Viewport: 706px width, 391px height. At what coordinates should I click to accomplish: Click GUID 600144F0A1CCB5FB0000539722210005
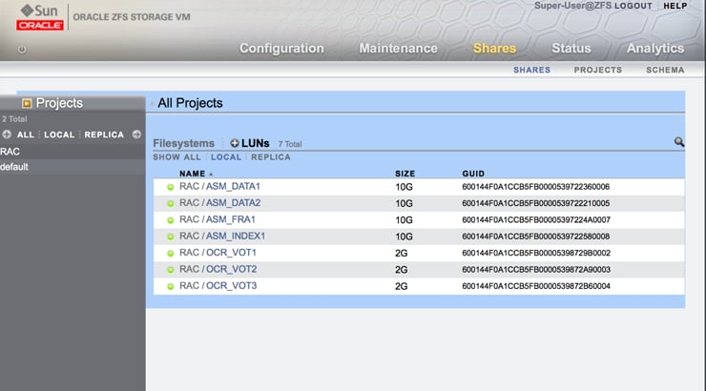click(x=536, y=203)
